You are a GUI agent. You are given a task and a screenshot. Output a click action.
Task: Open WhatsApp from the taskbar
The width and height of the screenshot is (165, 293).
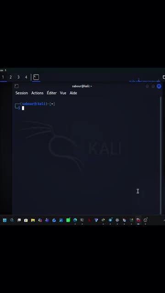click(68, 220)
